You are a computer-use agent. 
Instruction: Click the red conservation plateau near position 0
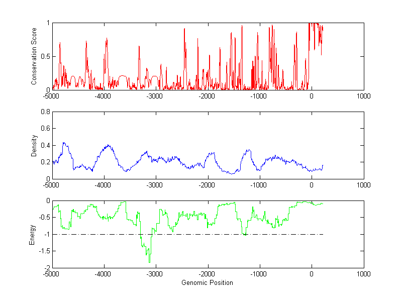(x=314, y=24)
